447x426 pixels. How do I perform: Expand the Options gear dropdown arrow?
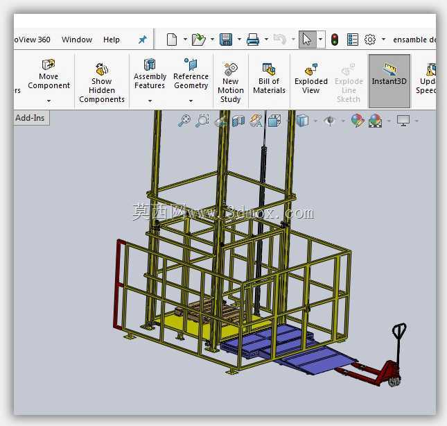point(384,39)
